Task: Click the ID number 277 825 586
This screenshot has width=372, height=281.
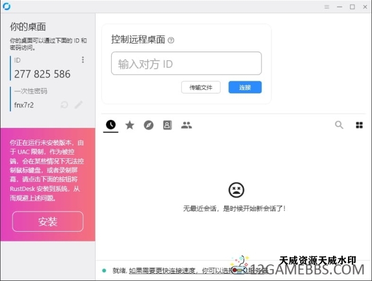Action: click(x=43, y=74)
